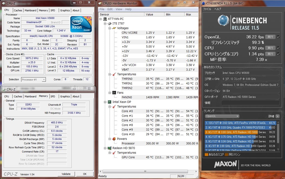Screen dimensions: 285x179
Task: Collapse the Fans node in sensor tree
Action: click(110, 93)
